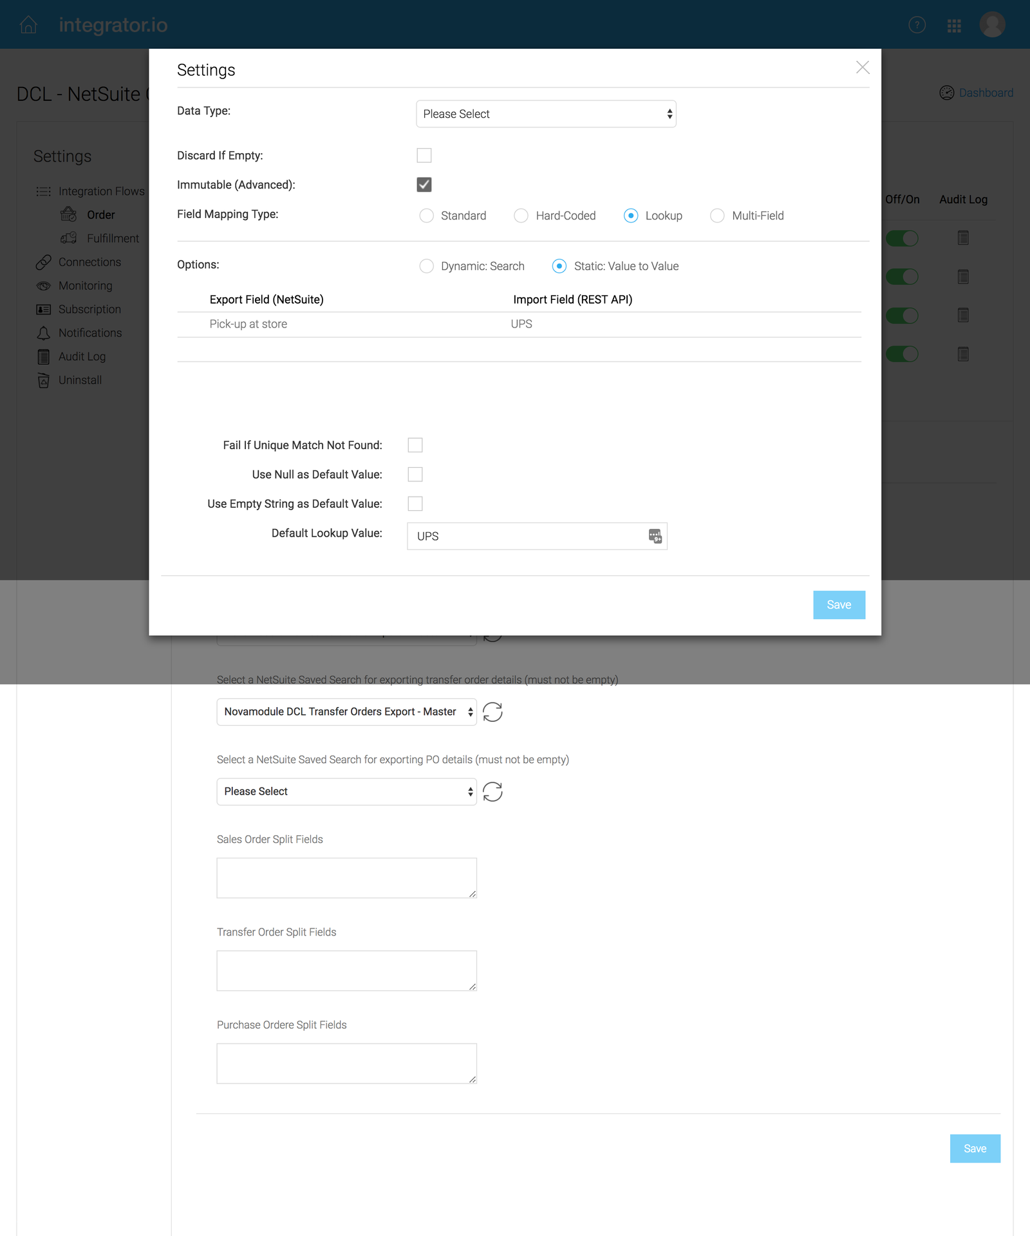Select Multi-Field mapping type
Viewport: 1030px width, 1236px height.
pyautogui.click(x=717, y=216)
